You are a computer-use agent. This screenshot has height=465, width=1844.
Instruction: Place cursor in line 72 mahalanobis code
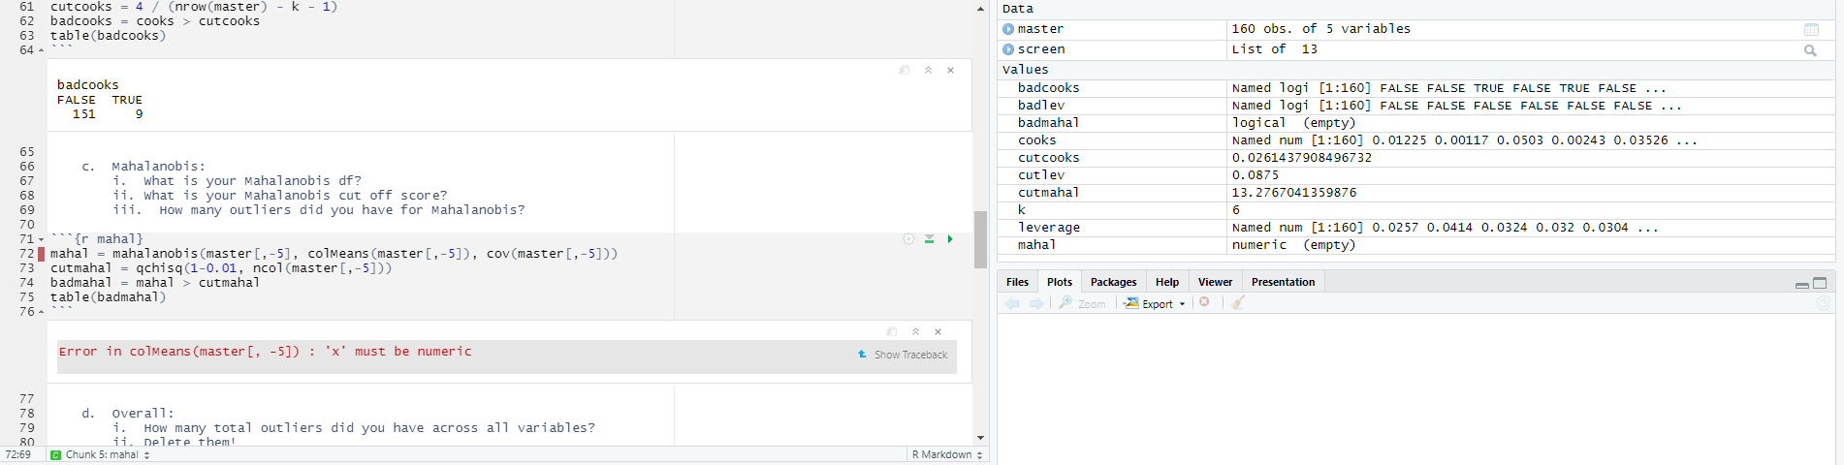334,254
